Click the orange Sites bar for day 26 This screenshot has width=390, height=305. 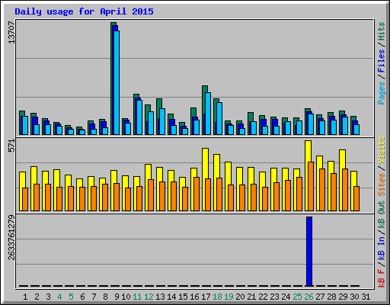311,186
